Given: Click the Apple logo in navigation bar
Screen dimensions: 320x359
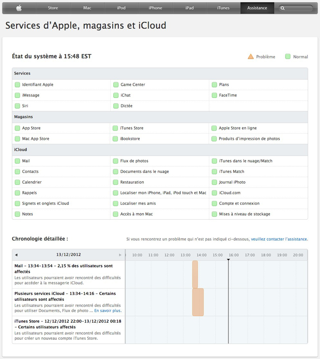Looking at the screenshot, I should (x=19, y=8).
